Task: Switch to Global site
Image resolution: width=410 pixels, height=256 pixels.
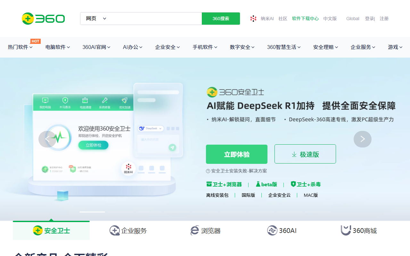Action: pyautogui.click(x=353, y=19)
